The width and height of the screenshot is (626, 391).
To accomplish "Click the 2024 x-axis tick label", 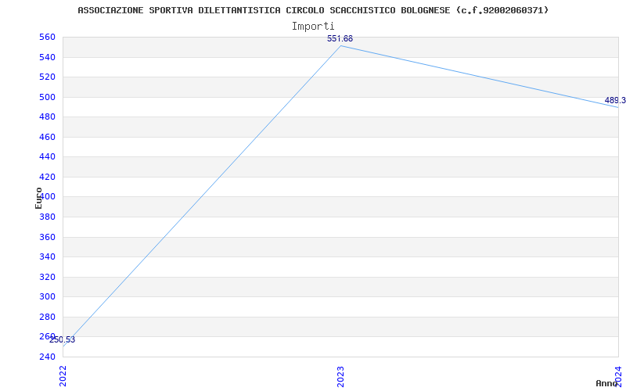I will [x=618, y=376].
